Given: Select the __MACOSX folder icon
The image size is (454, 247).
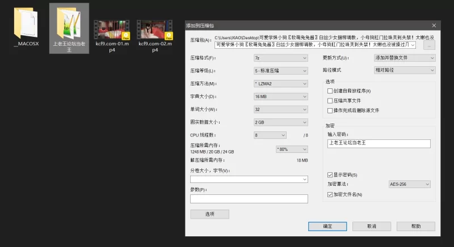Looking at the screenshot, I should tap(26, 23).
